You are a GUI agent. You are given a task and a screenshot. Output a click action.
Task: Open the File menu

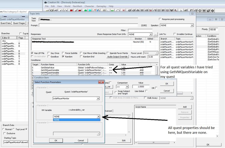click(x=47, y=6)
